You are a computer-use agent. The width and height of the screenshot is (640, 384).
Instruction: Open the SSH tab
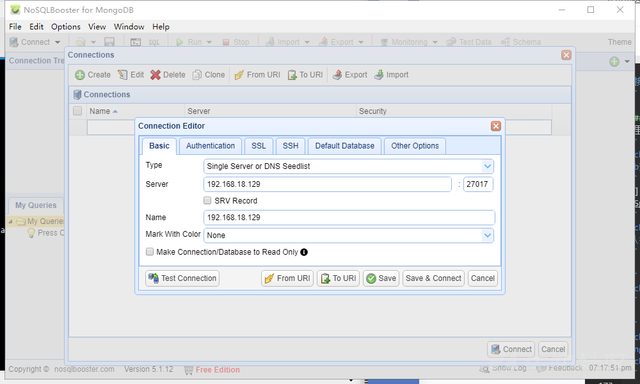[x=291, y=146]
